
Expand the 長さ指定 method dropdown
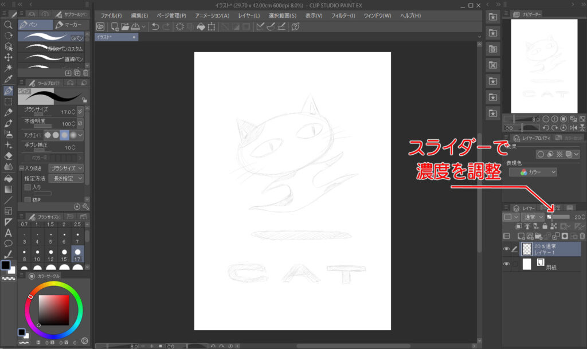(x=66, y=178)
